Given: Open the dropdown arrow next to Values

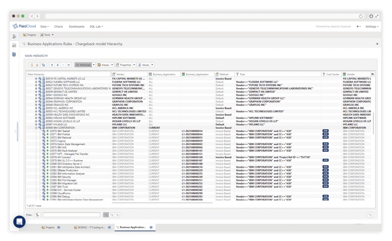Looking at the screenshot, I should 152,65.
